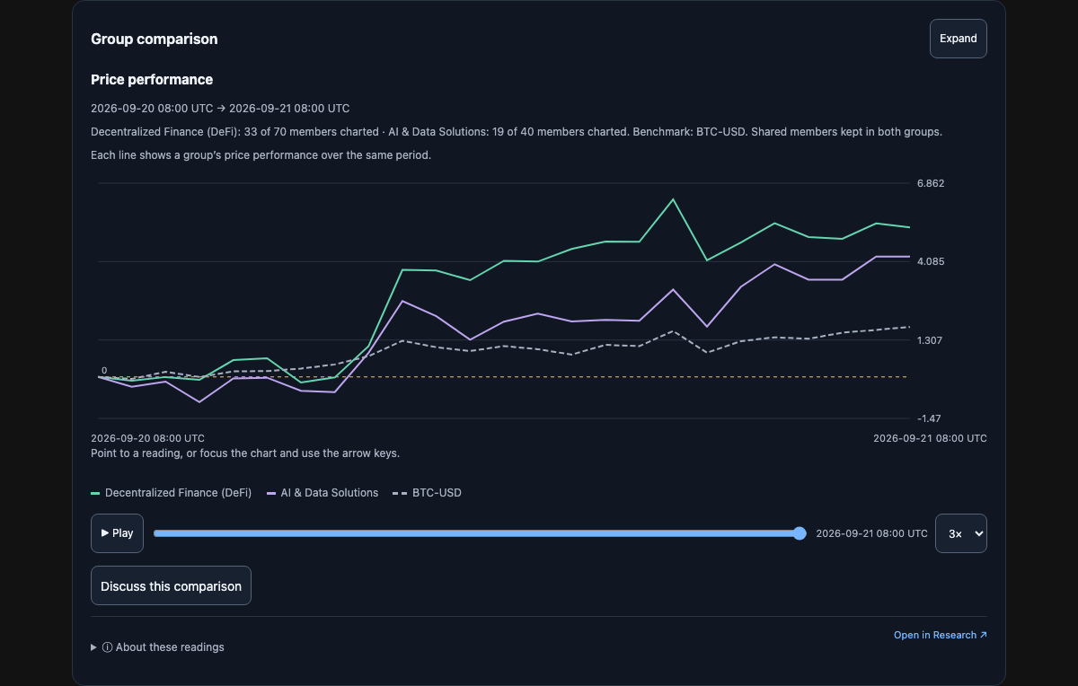1078x686 pixels.
Task: Toggle BTC-USD legend entry
Action: [427, 493]
